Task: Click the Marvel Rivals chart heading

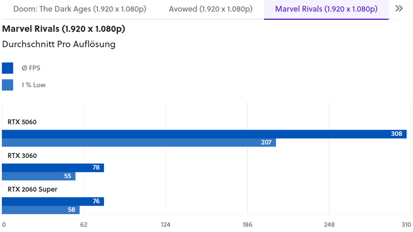Action: [64, 29]
